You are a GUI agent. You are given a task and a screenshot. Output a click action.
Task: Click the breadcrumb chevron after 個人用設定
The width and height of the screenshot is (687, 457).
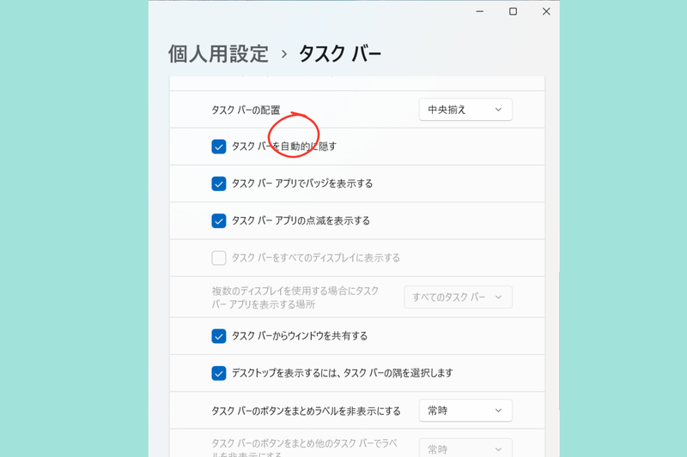click(x=284, y=54)
